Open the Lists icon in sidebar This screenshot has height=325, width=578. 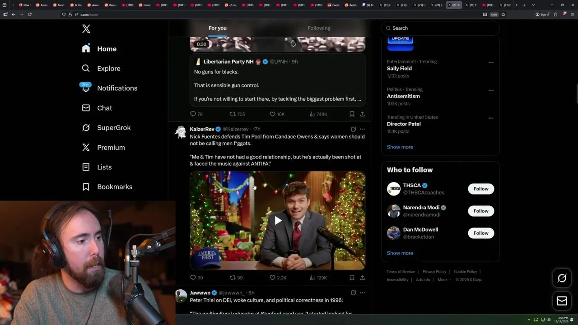pyautogui.click(x=86, y=167)
